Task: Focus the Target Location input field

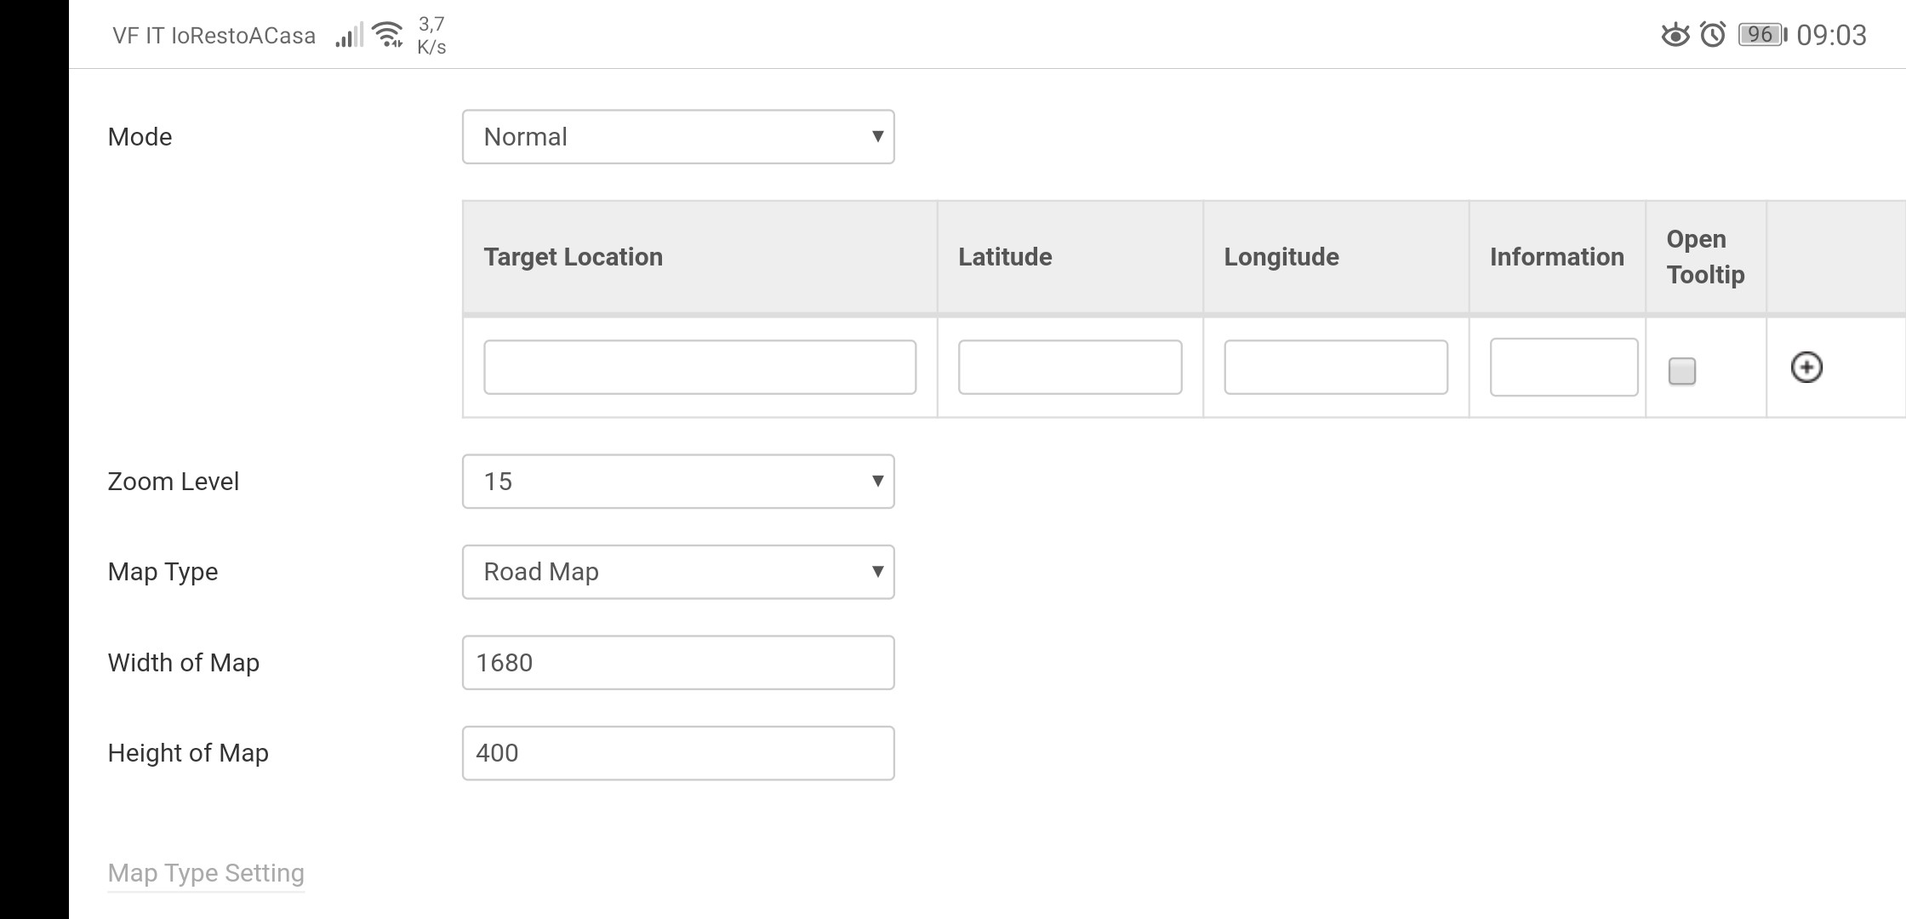Action: pos(699,368)
